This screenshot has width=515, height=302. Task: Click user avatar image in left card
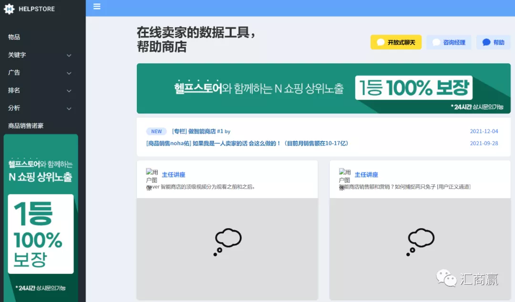tap(152, 179)
